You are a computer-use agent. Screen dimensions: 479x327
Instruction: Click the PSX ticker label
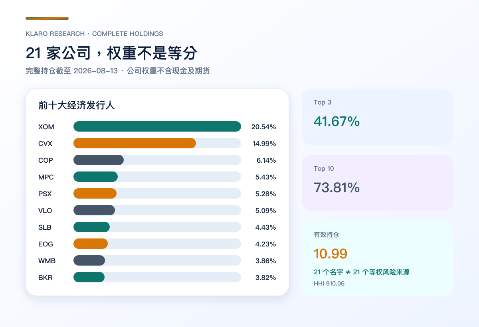45,194
